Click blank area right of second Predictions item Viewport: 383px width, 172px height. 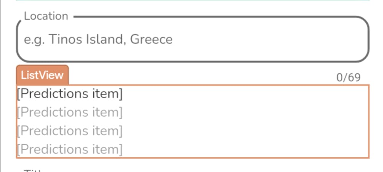245,112
